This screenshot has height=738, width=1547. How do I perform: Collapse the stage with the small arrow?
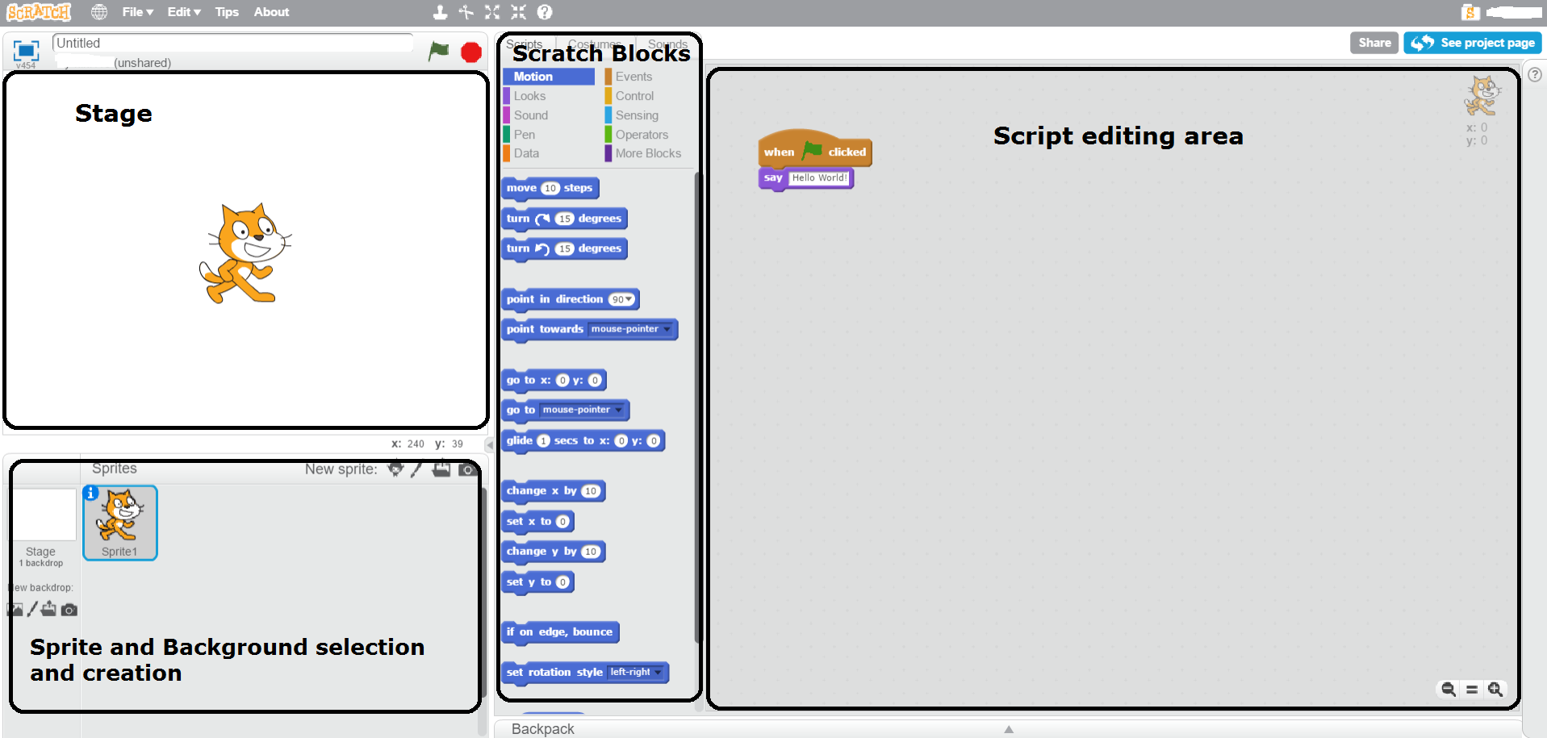(489, 444)
